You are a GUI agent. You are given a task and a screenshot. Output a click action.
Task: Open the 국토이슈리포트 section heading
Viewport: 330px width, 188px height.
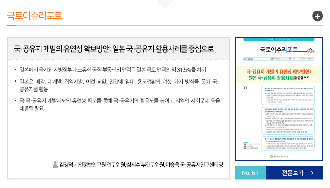35,16
